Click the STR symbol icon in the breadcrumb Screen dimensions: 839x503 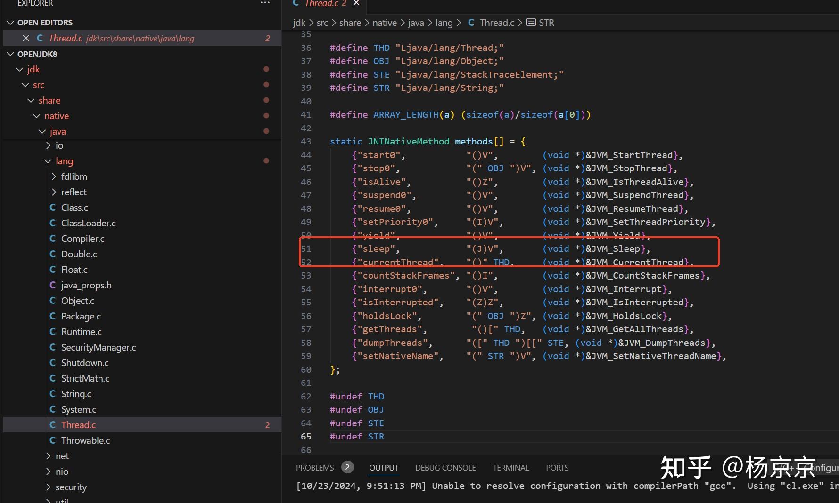coord(531,23)
